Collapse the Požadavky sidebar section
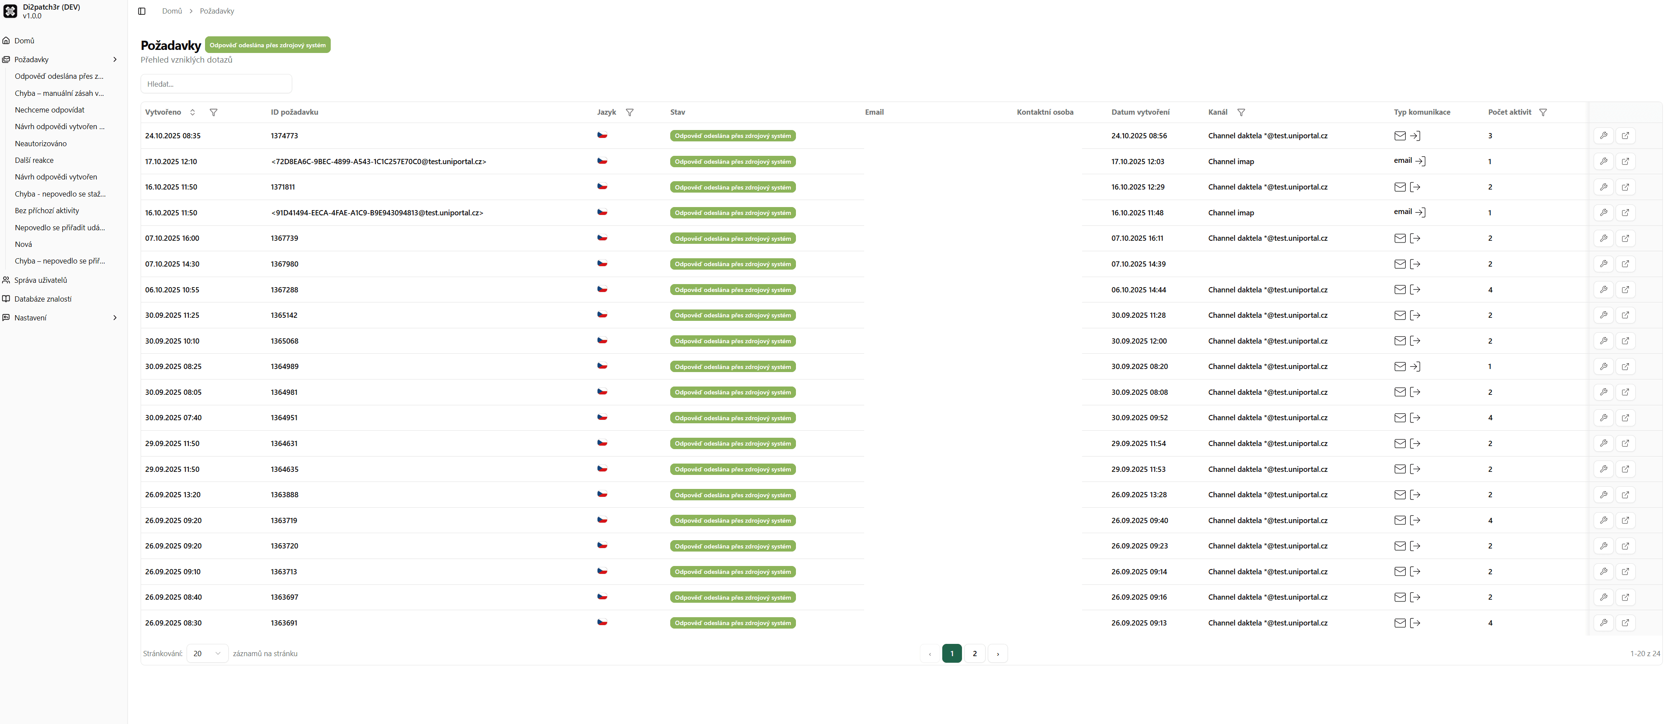 click(115, 60)
